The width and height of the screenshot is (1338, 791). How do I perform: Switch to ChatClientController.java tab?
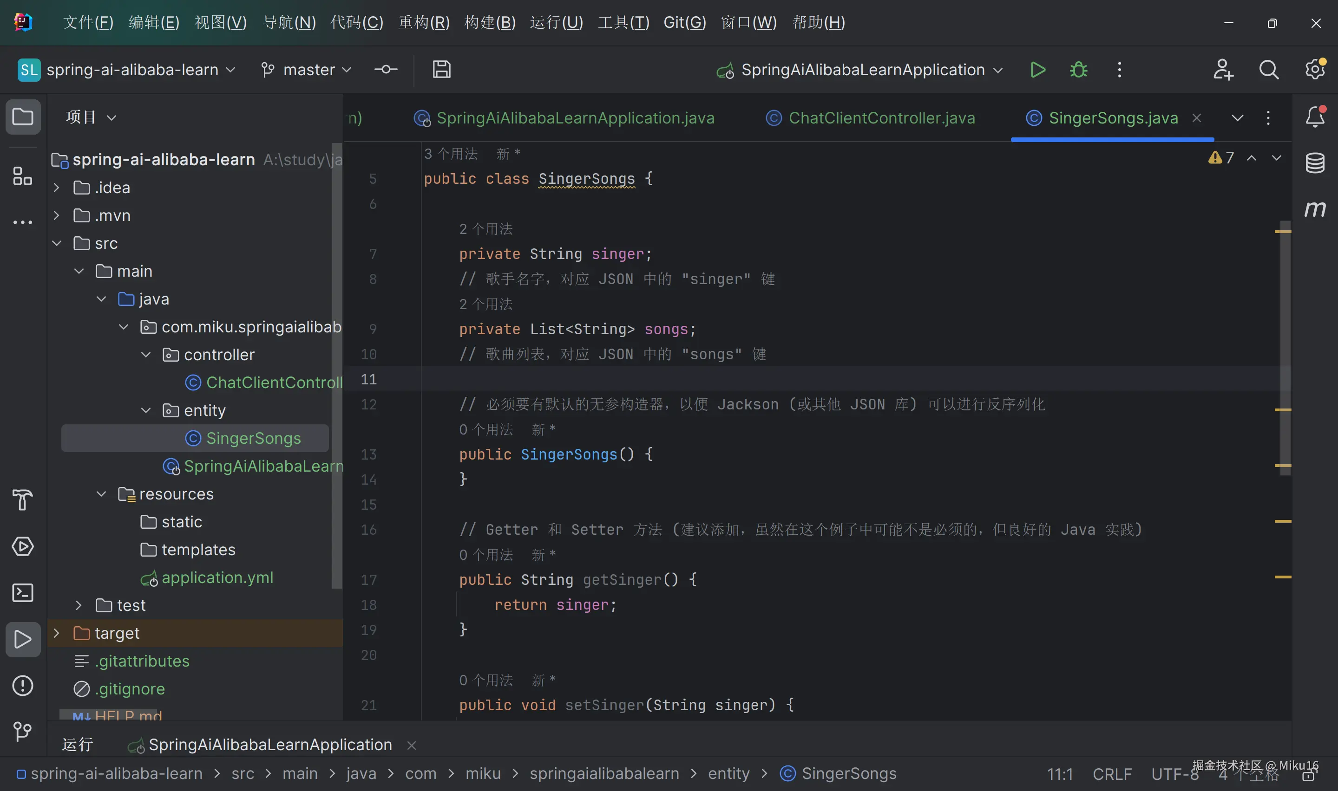(x=881, y=118)
